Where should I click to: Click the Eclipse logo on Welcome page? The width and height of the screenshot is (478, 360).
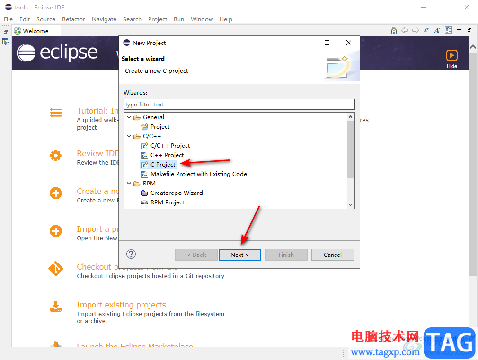tap(57, 53)
